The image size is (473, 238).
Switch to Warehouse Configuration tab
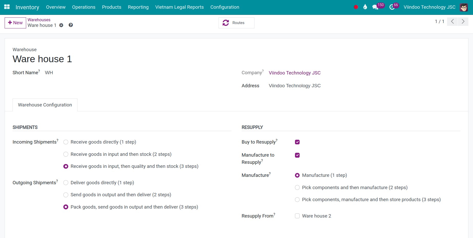click(45, 105)
